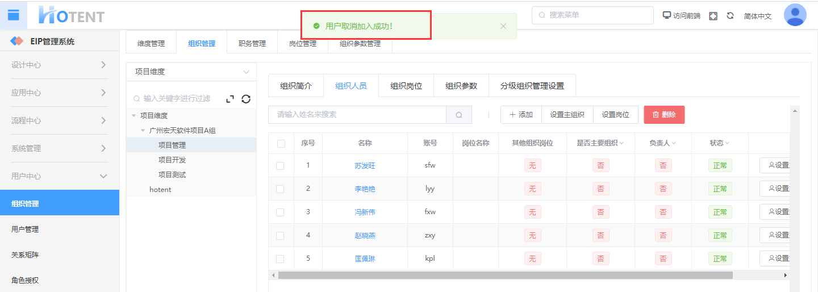
Task: Click the 设置主组织 button
Action: 567,115
